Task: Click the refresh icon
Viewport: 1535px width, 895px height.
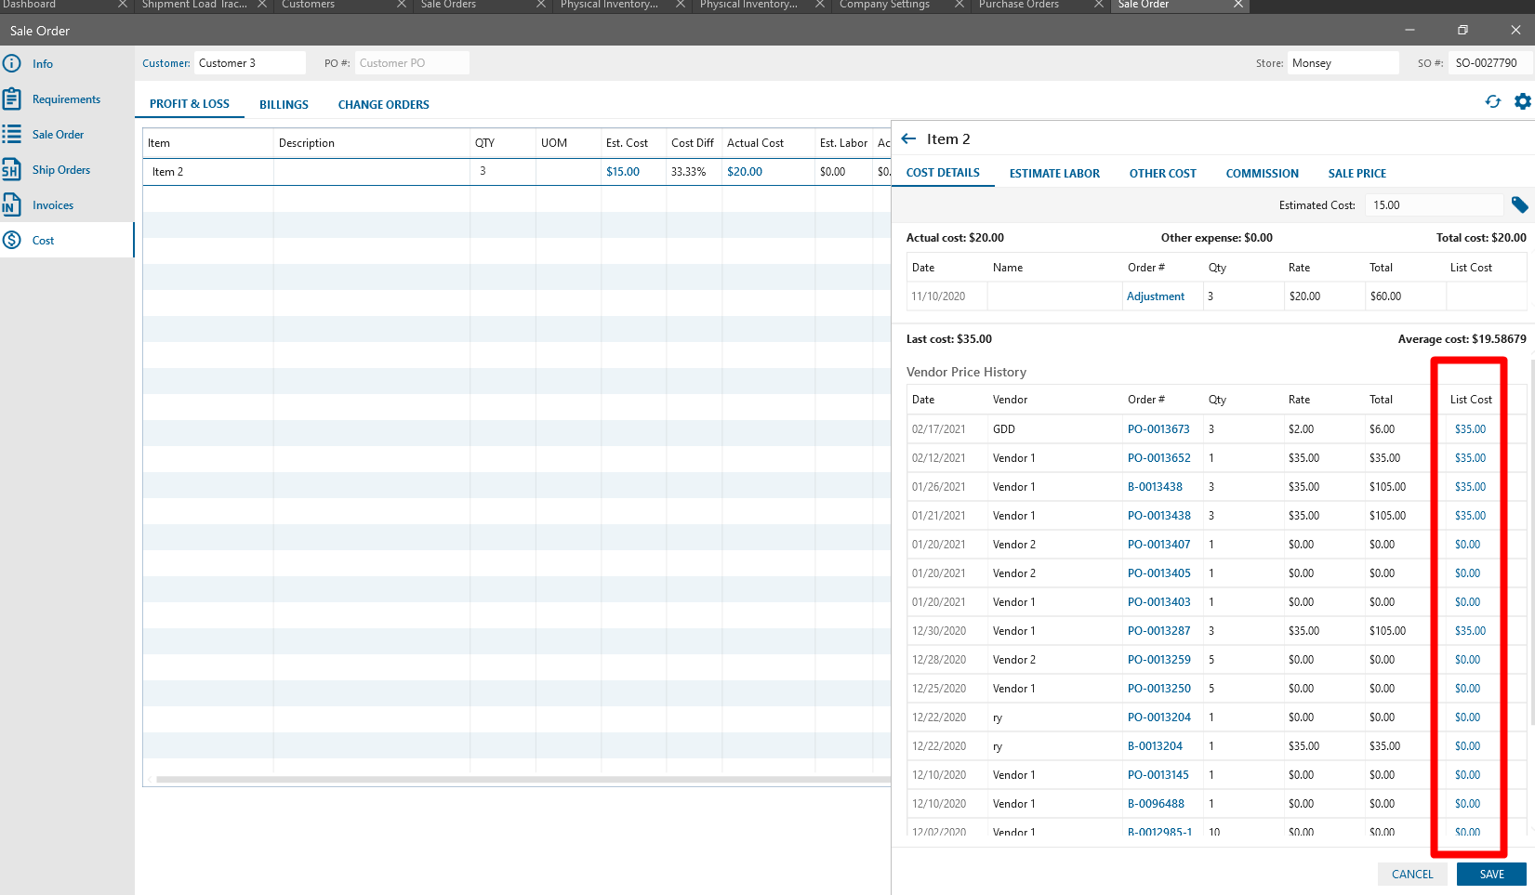Action: pyautogui.click(x=1492, y=102)
